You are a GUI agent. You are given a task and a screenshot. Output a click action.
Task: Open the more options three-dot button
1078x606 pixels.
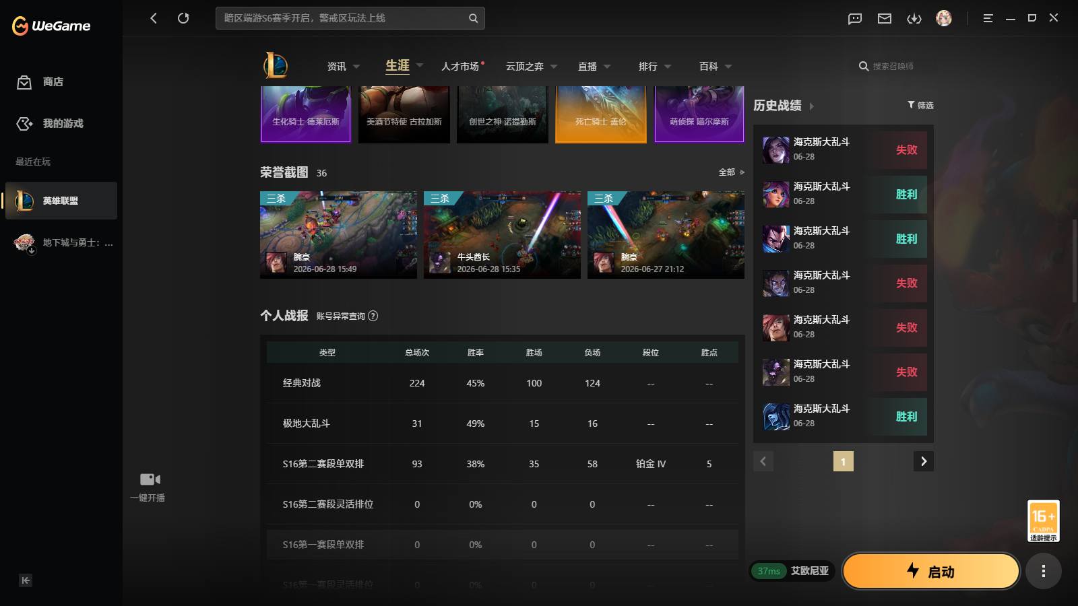pyautogui.click(x=1044, y=571)
